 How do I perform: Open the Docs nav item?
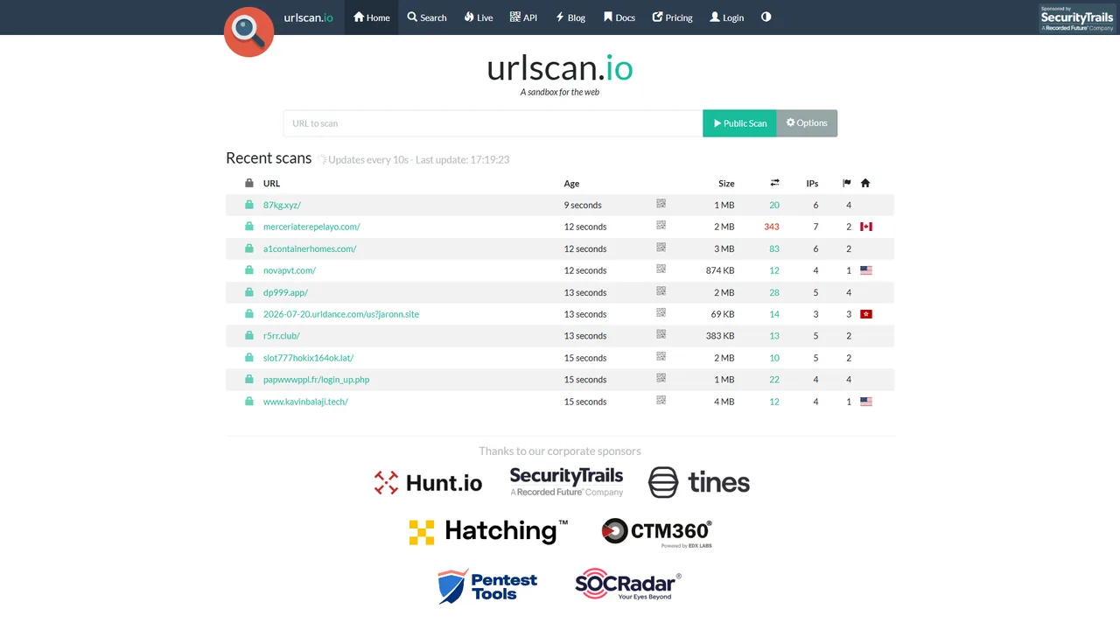point(619,17)
